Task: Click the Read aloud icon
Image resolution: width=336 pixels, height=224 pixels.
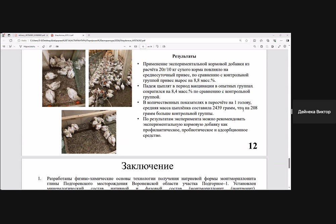Action: [x=50, y=46]
